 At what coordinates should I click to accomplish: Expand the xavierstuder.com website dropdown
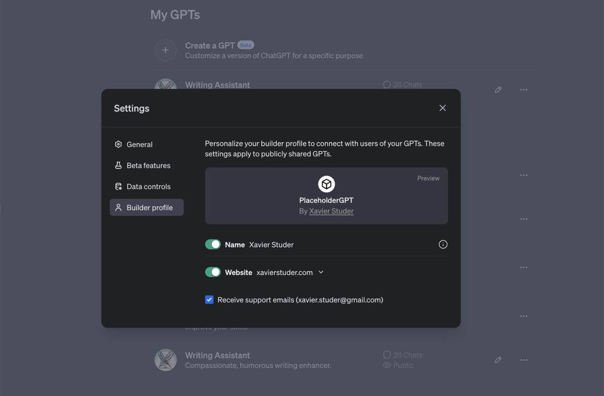click(321, 272)
